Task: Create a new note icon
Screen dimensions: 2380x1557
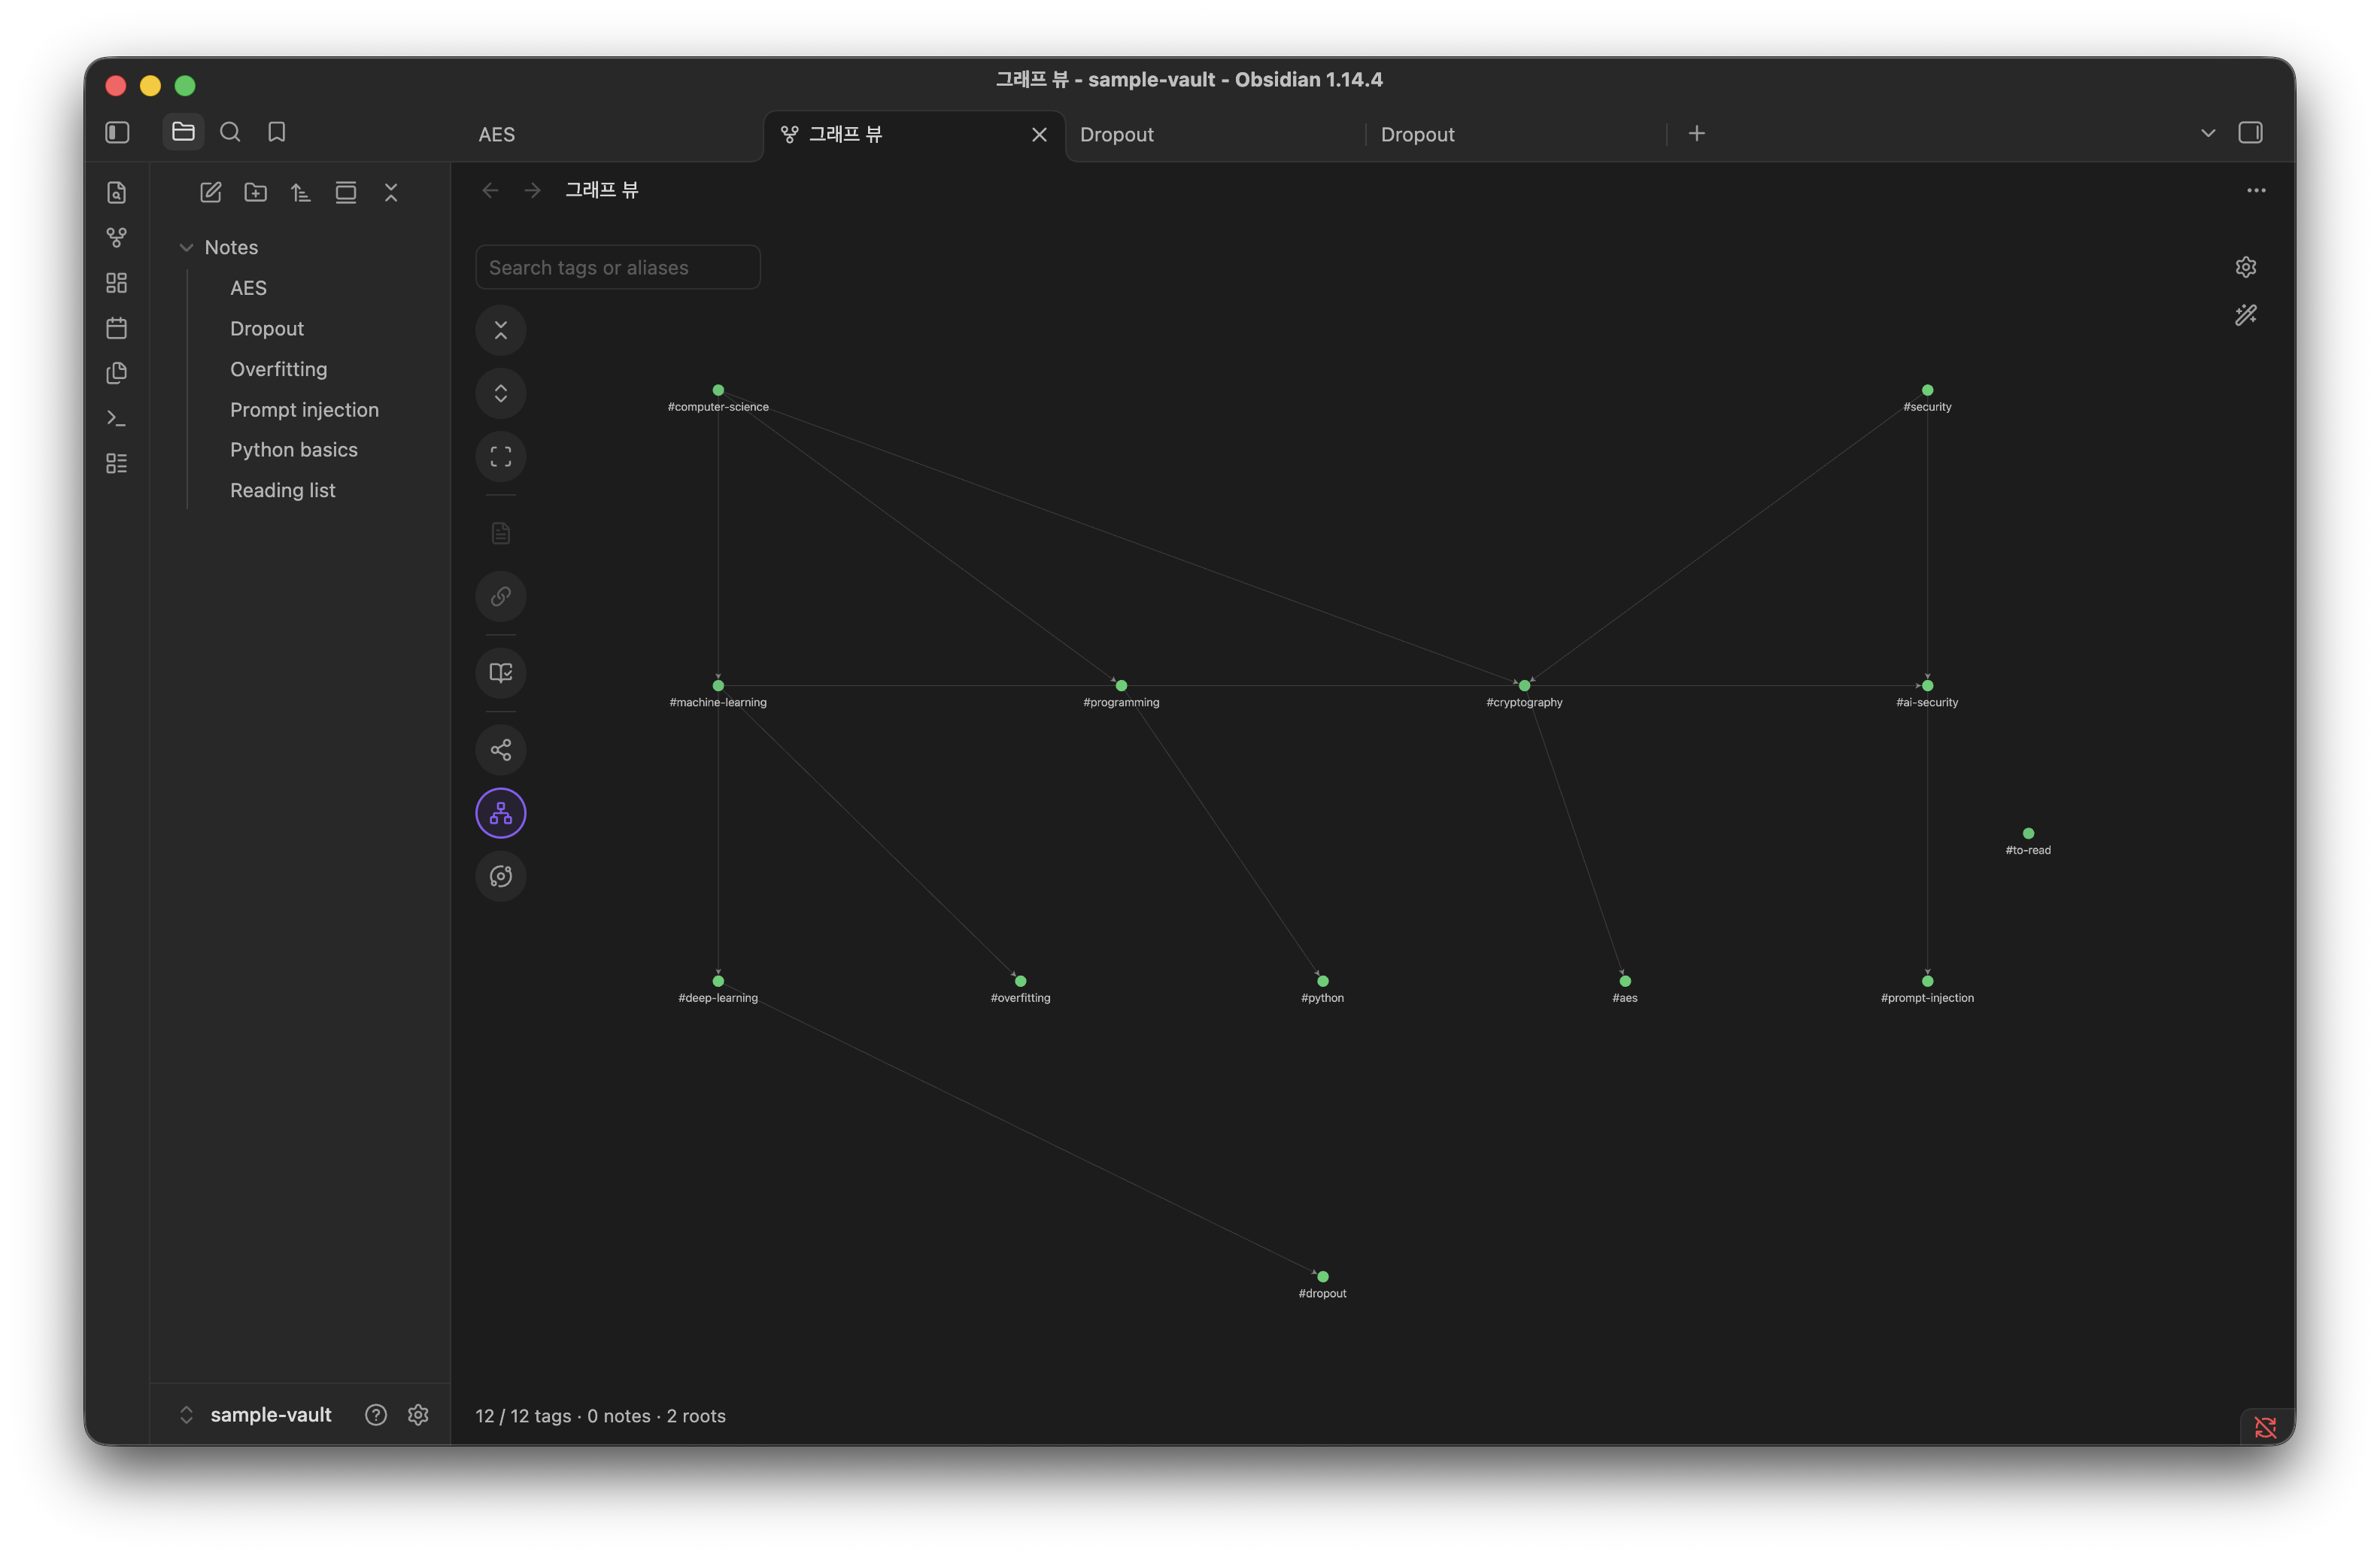Action: click(210, 192)
